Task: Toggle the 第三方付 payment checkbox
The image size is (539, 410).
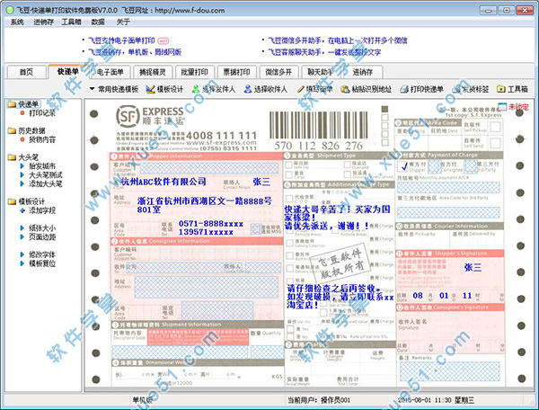Action: (x=471, y=167)
